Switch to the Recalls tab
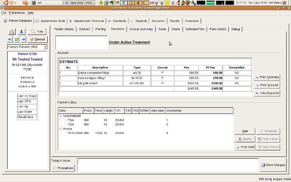291x182 pixels. click(x=175, y=21)
